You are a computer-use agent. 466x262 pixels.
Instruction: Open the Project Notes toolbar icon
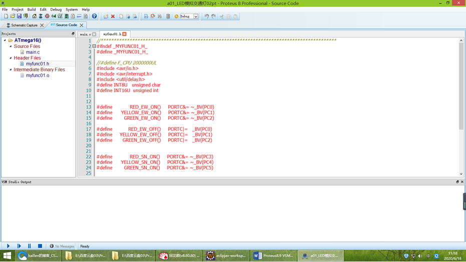[86, 16]
